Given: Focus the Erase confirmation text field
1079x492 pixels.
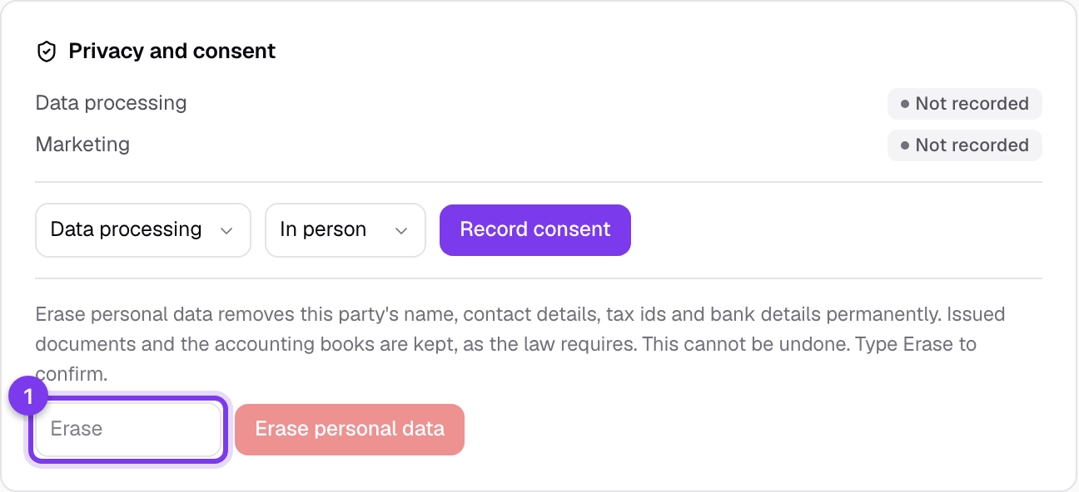Looking at the screenshot, I should 128,430.
